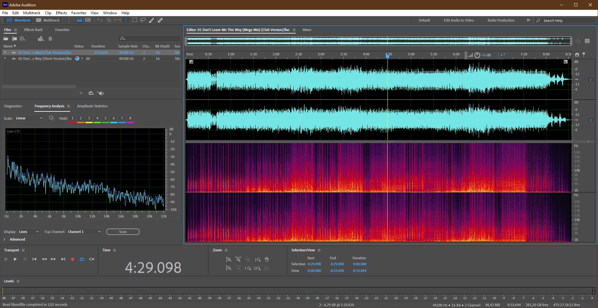The height and width of the screenshot is (308, 598).
Task: Select the Paintbrush Selection tool
Action: [152, 20]
